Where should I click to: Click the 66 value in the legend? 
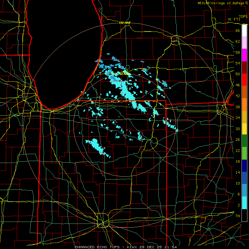click(238, 30)
